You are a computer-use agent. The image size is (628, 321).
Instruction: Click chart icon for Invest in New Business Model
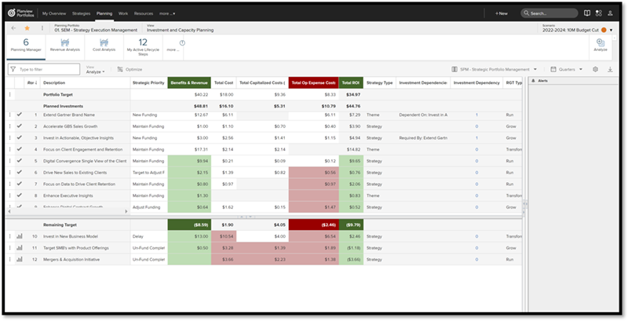(x=19, y=236)
